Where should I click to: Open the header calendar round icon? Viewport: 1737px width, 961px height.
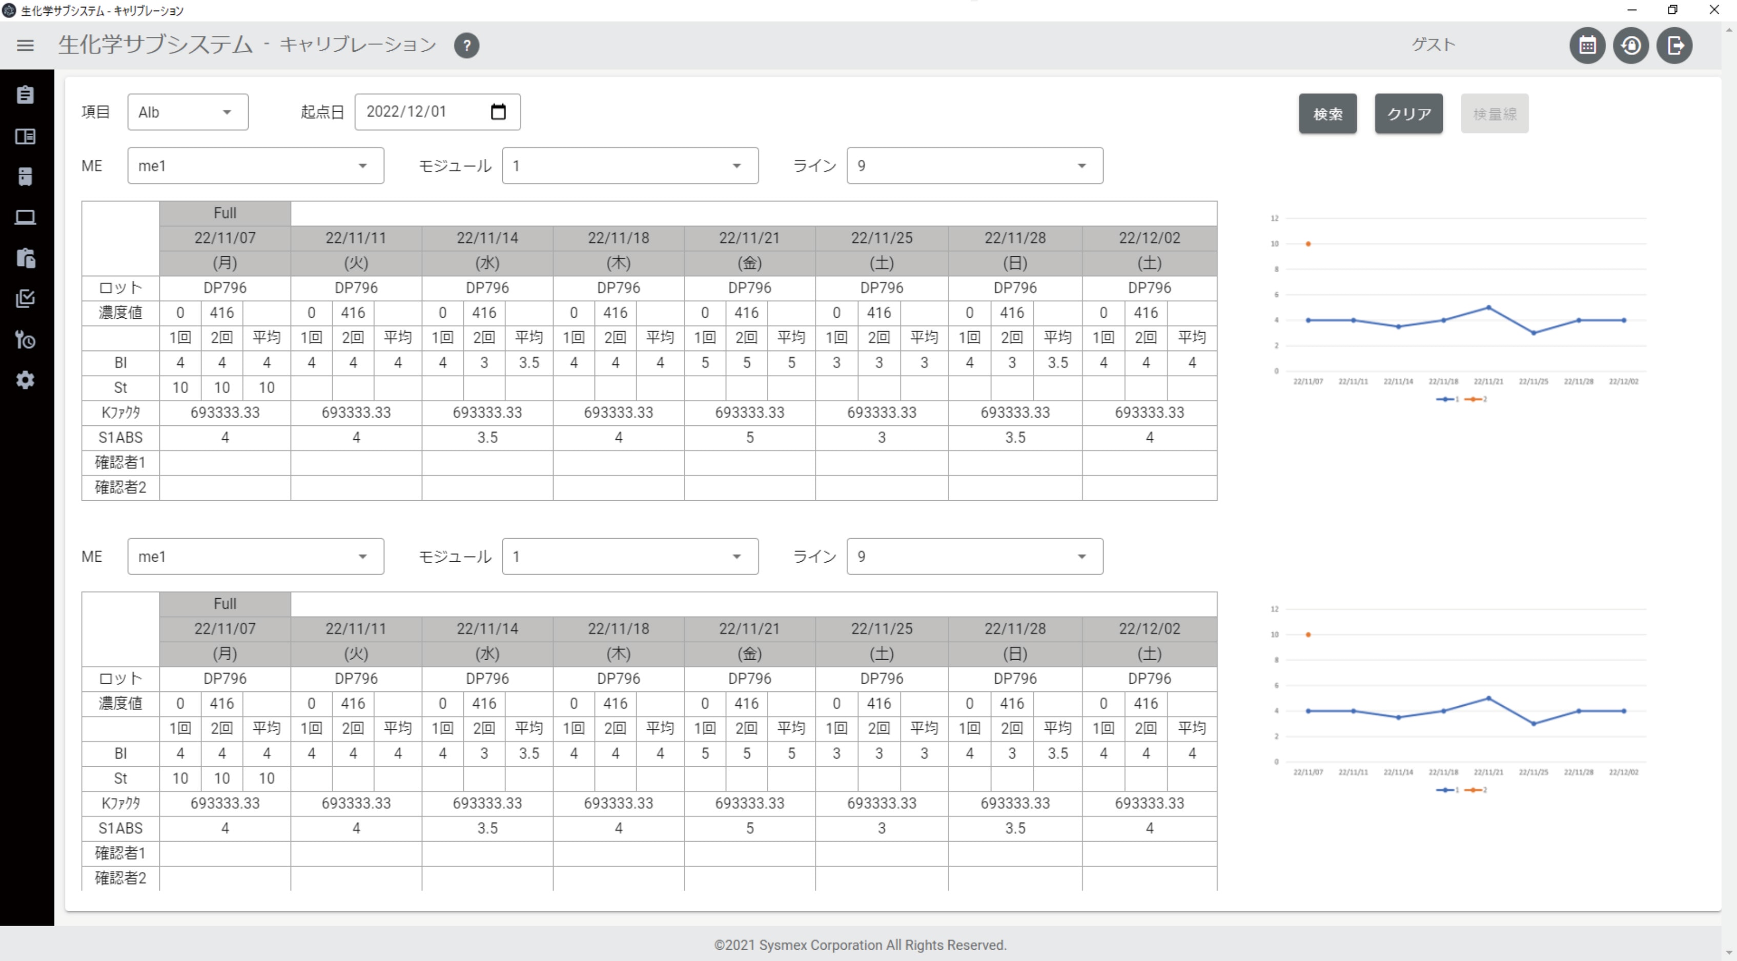click(x=1587, y=45)
